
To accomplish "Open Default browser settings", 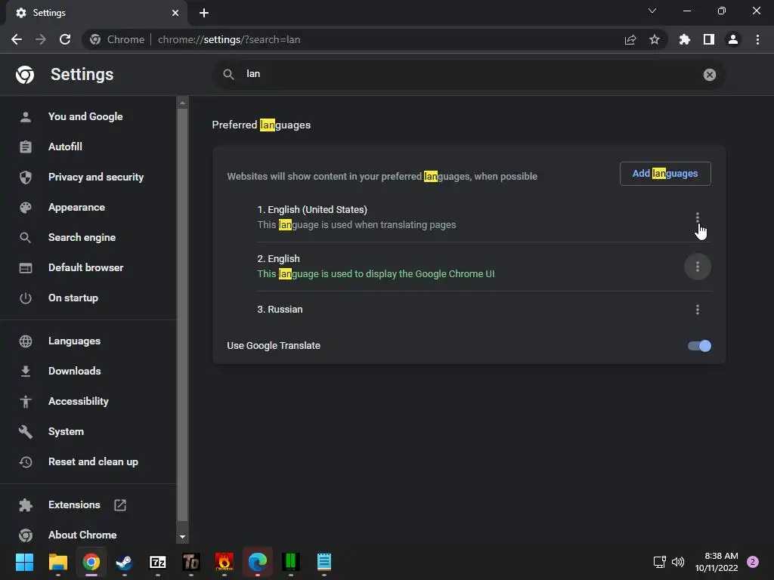I will click(88, 267).
